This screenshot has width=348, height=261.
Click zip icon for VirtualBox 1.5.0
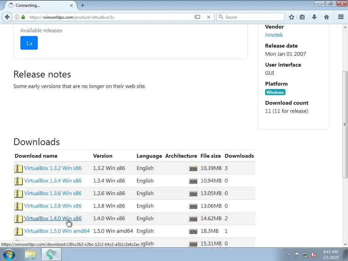pos(18,231)
